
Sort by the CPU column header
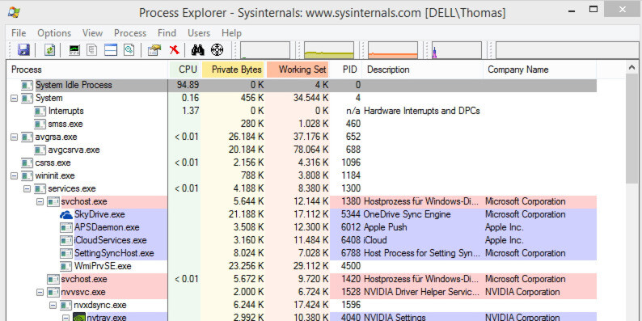(x=185, y=70)
